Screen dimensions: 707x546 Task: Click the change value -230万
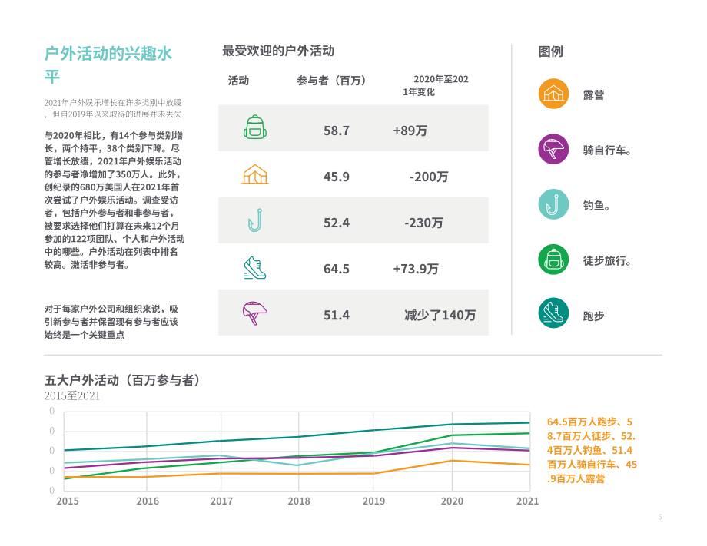click(x=424, y=223)
